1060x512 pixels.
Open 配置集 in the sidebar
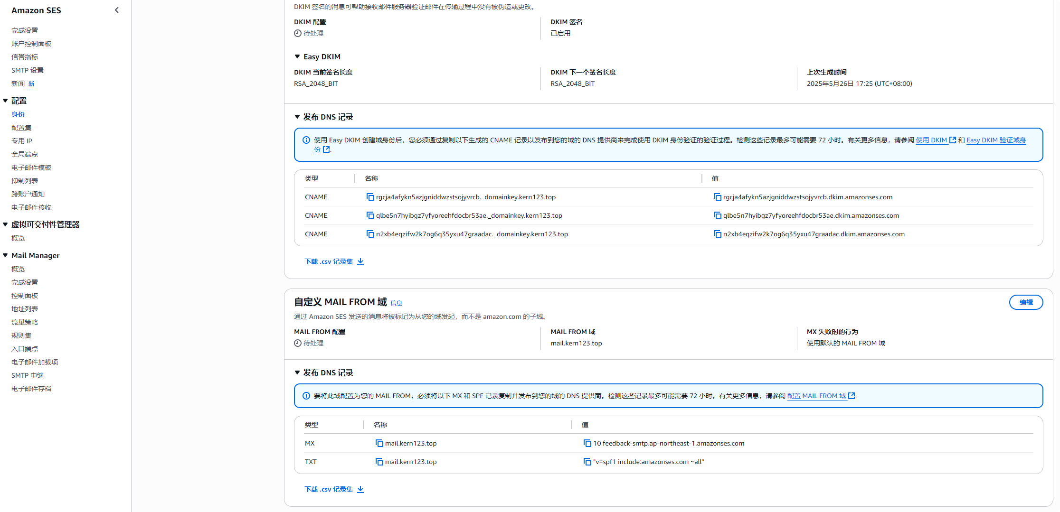pos(21,128)
